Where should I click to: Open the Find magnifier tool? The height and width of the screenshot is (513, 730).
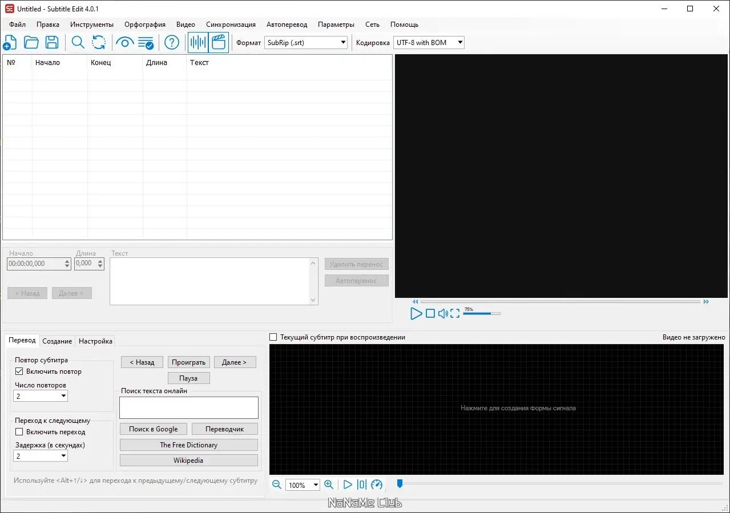[x=78, y=42]
